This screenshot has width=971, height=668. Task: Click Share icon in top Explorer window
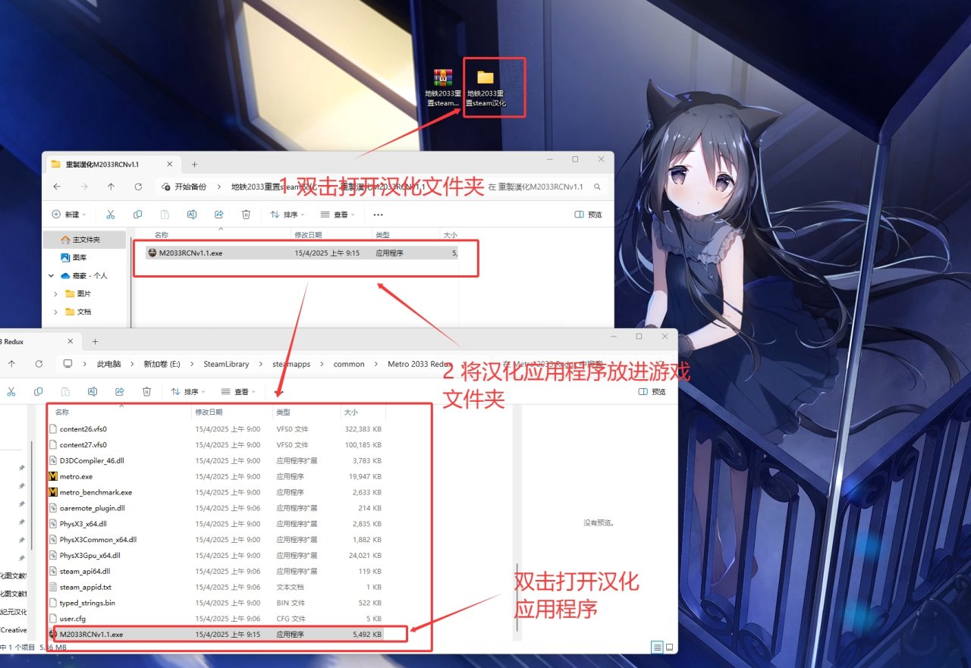(219, 215)
